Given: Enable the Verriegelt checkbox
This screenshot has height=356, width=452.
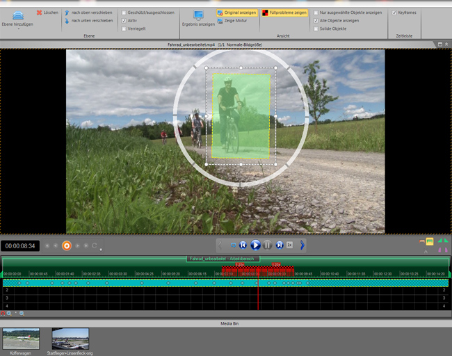Looking at the screenshot, I should tap(124, 29).
